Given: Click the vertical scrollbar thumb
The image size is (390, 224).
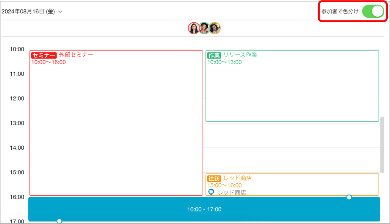Looking at the screenshot, I should pos(382,145).
